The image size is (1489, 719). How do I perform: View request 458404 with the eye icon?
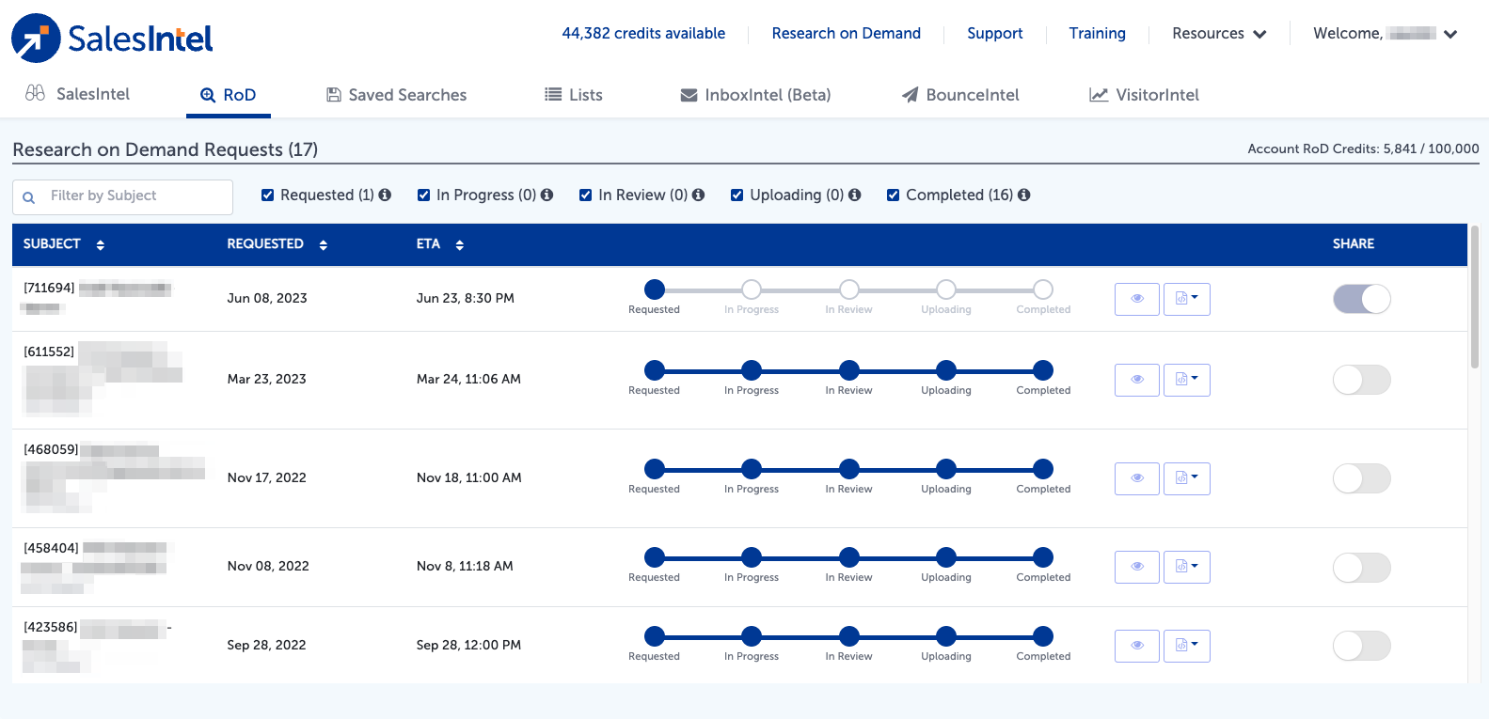click(1137, 567)
